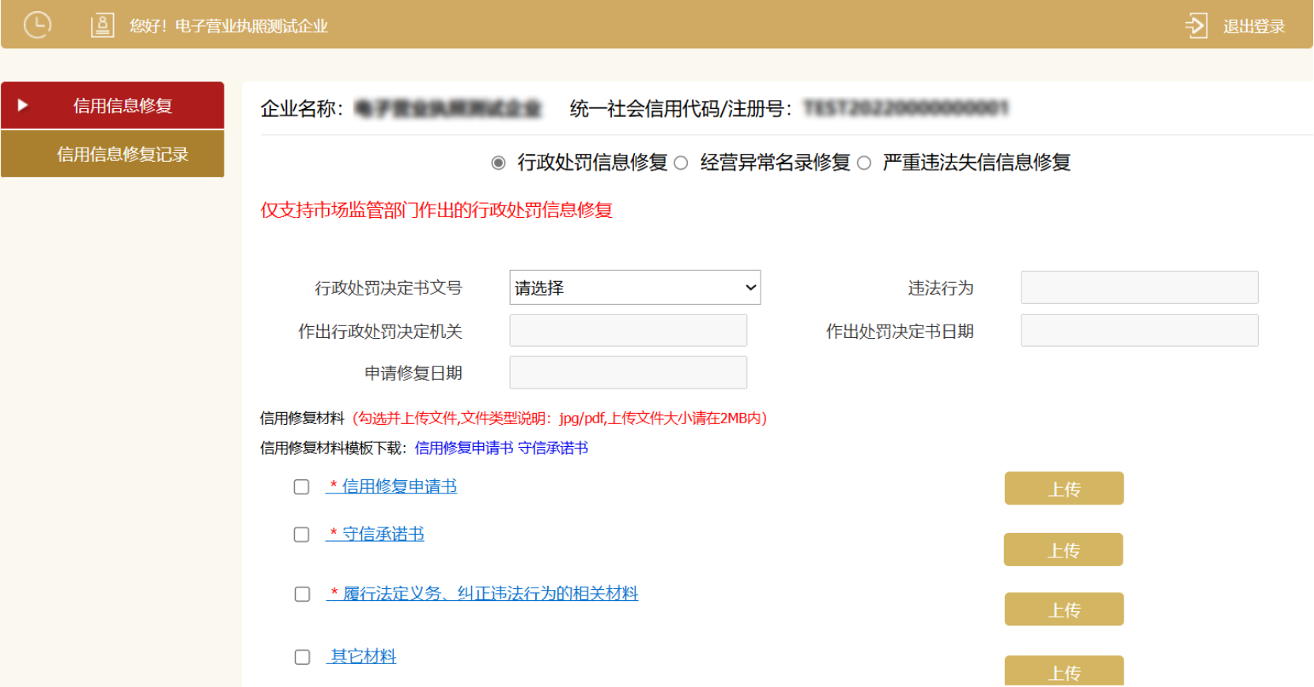Screen dimensions: 1314x687
Task: Click the logout arrow icon
Action: click(1196, 26)
